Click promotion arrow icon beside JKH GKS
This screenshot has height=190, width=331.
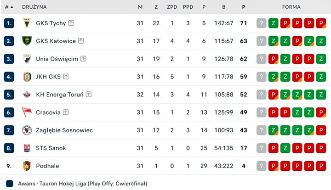[66, 77]
